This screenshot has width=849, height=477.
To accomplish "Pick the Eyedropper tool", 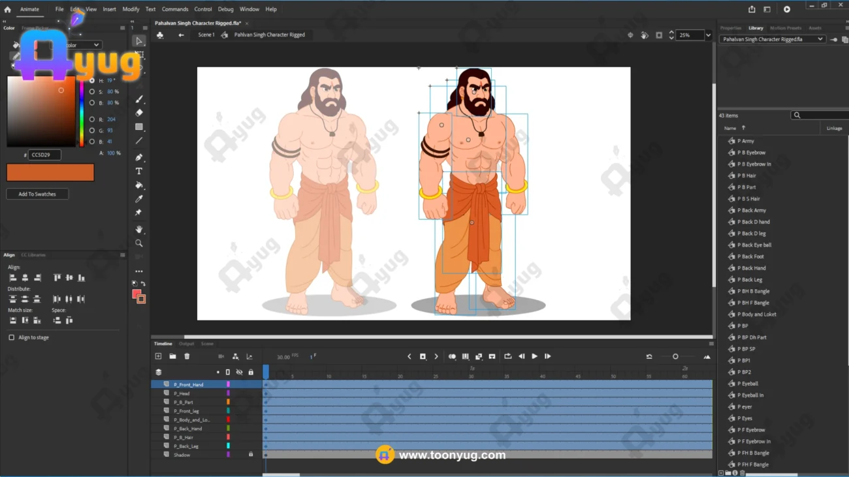I will 139,199.
